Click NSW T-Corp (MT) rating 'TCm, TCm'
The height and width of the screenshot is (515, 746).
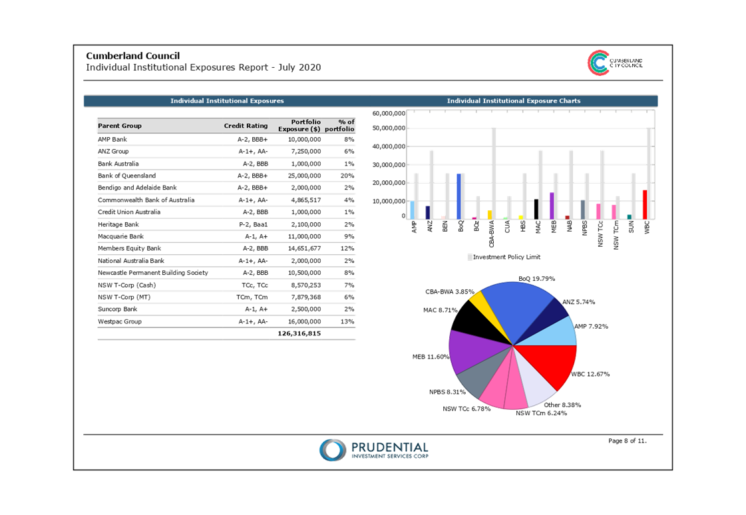tap(252, 297)
